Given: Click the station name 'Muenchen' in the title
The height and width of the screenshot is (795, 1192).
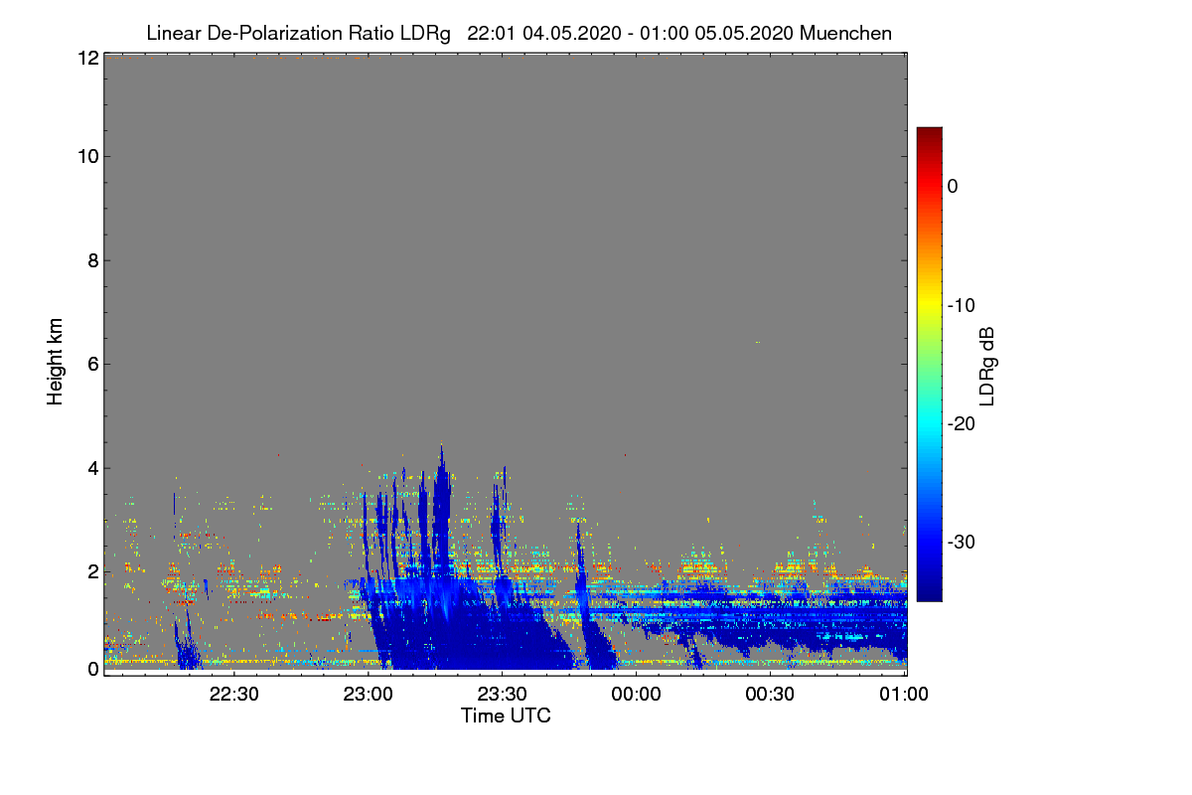Looking at the screenshot, I should (x=845, y=33).
